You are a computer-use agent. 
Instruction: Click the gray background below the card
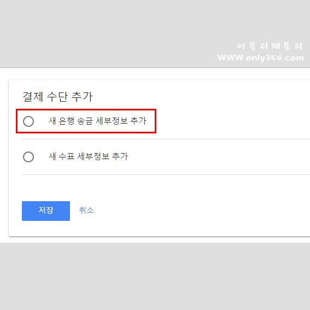pos(155,277)
